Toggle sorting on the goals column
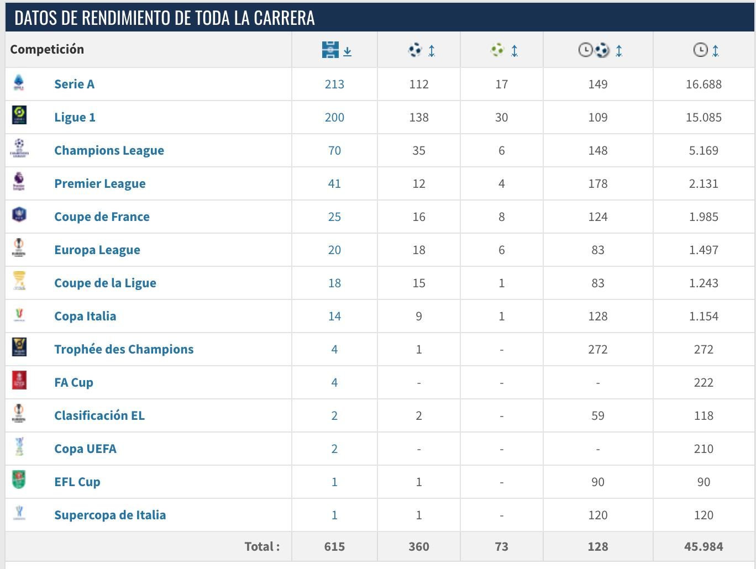Image resolution: width=756 pixels, height=569 pixels. click(432, 49)
